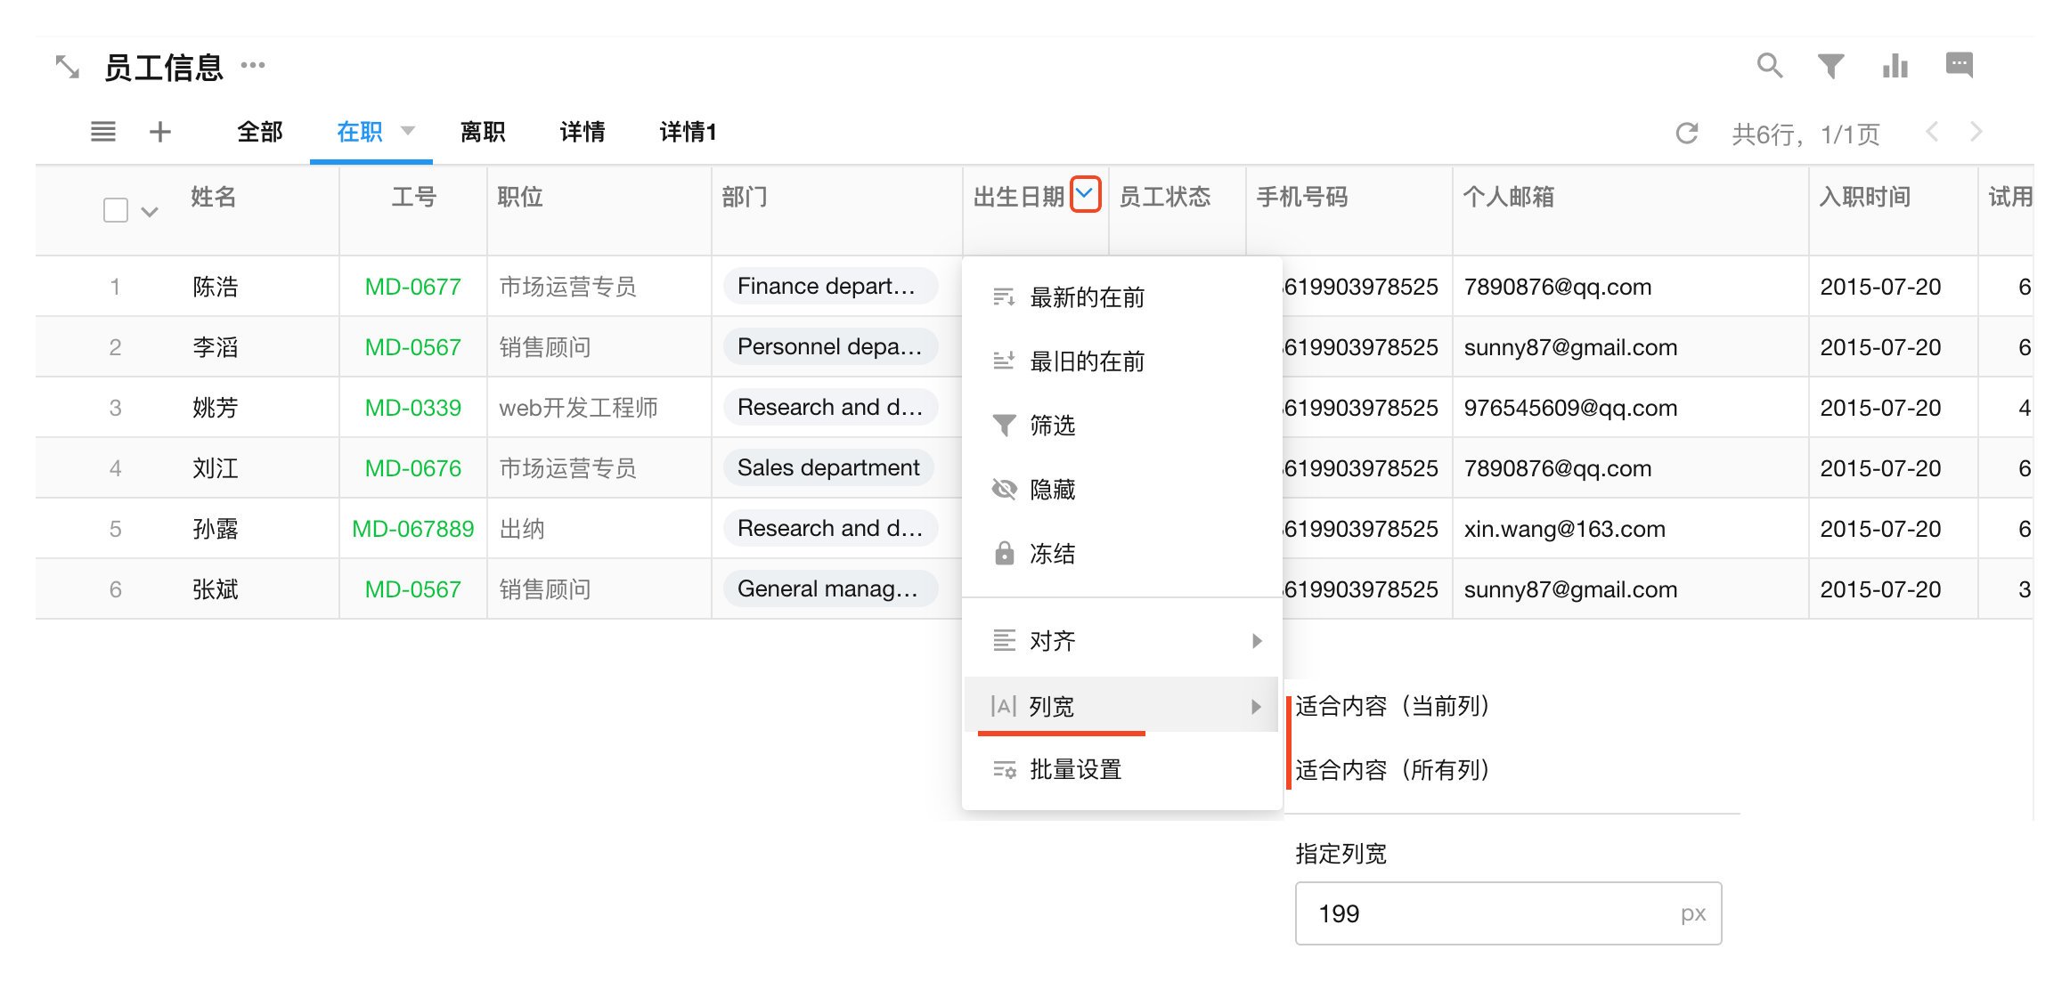The image size is (2070, 998).
Task: Open employee link MD-0677
Action: pyautogui.click(x=412, y=287)
